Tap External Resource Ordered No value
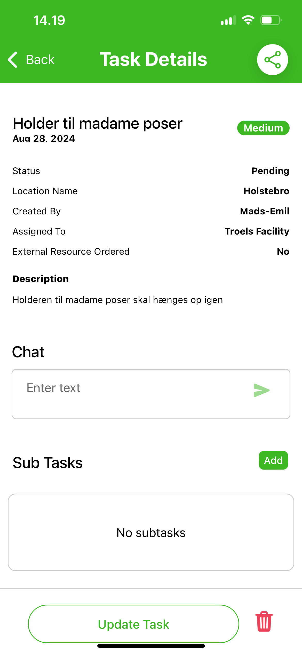Image resolution: width=302 pixels, height=654 pixels. pos(283,252)
